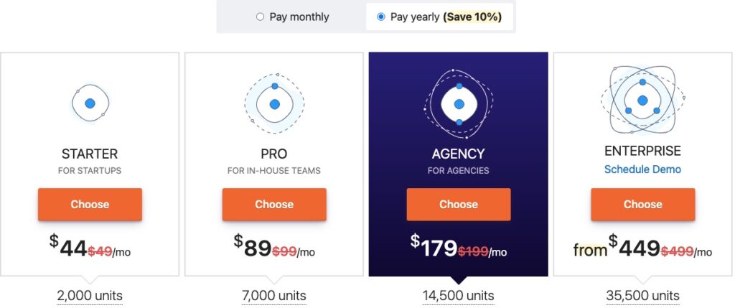The width and height of the screenshot is (735, 308).
Task: Click the Save 10% highlighted label
Action: click(x=472, y=17)
